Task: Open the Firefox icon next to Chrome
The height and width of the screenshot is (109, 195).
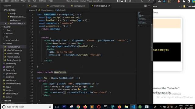Action: point(85,107)
